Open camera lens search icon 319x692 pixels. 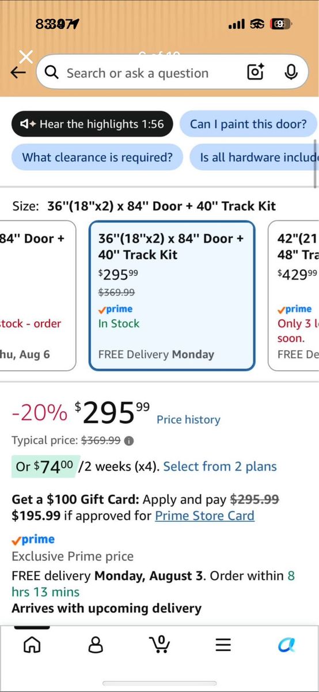coord(255,73)
